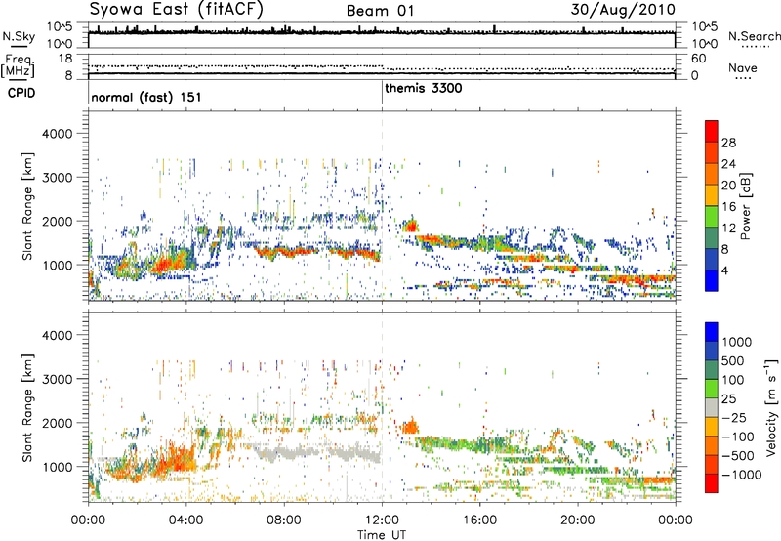Click the blue bottom of Power color bar
Viewport: 781px width, 541px height.
(712, 280)
